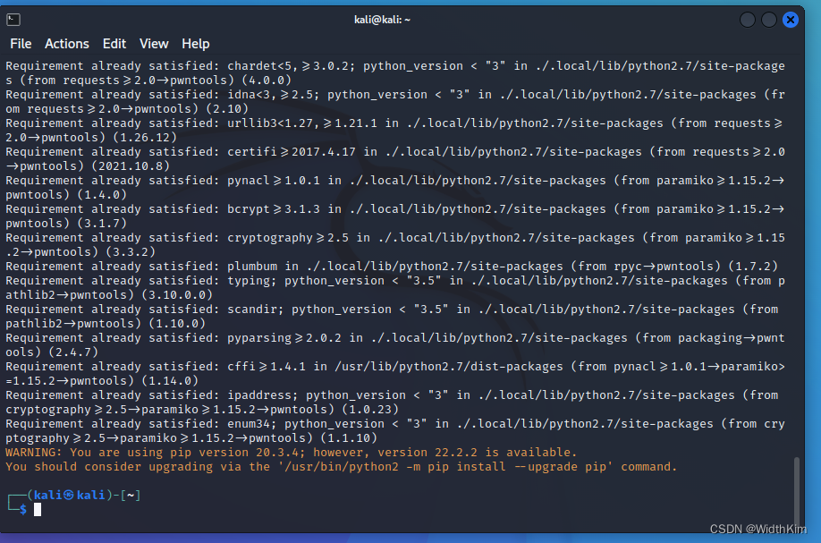
Task: Open the Edit menu
Action: click(x=114, y=43)
